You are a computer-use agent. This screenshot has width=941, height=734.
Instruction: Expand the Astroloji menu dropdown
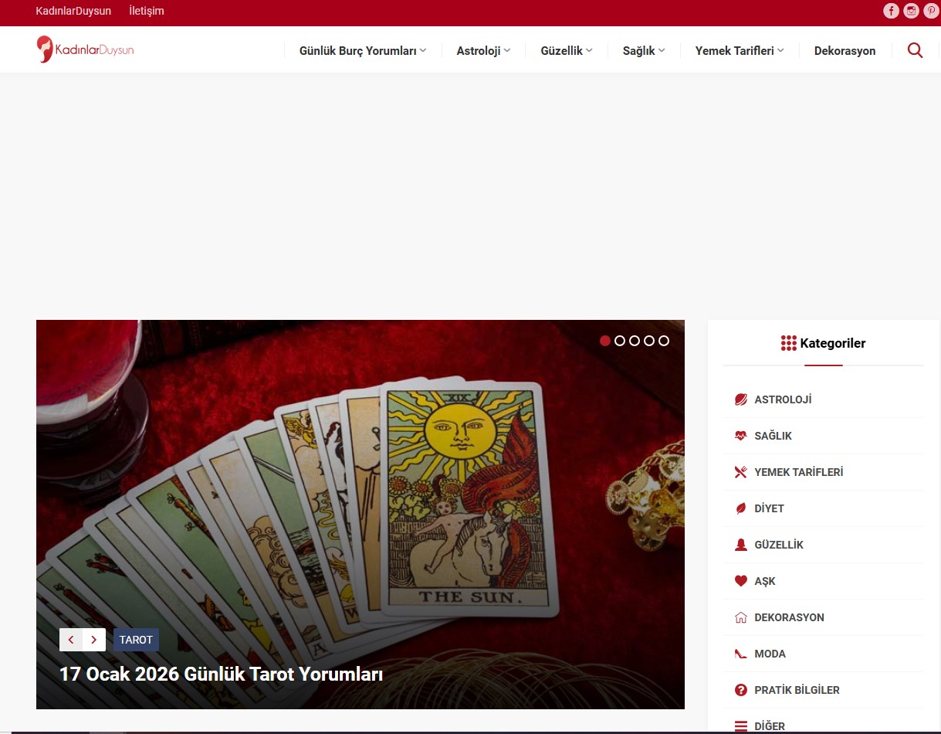(x=483, y=51)
